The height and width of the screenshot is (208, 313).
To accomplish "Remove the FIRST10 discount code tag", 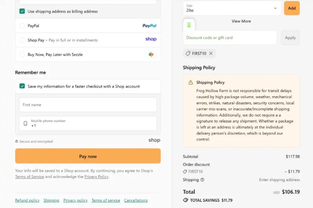I will point(211,53).
